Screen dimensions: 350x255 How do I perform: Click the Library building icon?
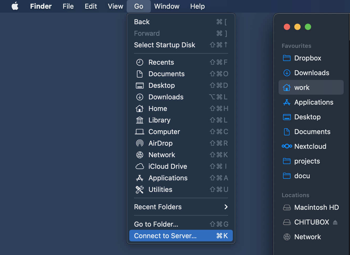pyautogui.click(x=140, y=120)
